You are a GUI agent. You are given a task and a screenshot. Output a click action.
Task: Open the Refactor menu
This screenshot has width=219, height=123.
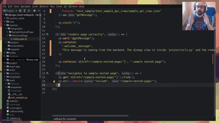pos(44,6)
